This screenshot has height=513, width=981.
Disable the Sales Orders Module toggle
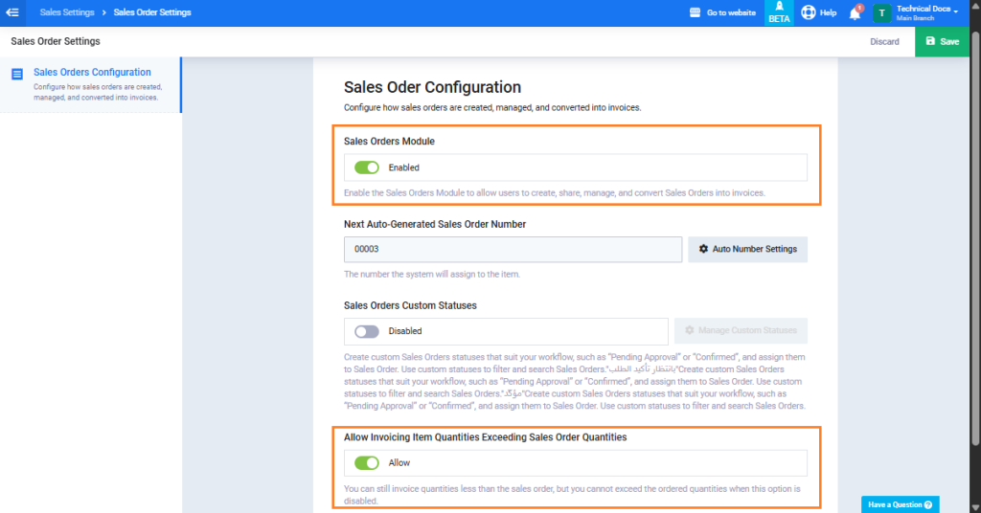point(367,167)
